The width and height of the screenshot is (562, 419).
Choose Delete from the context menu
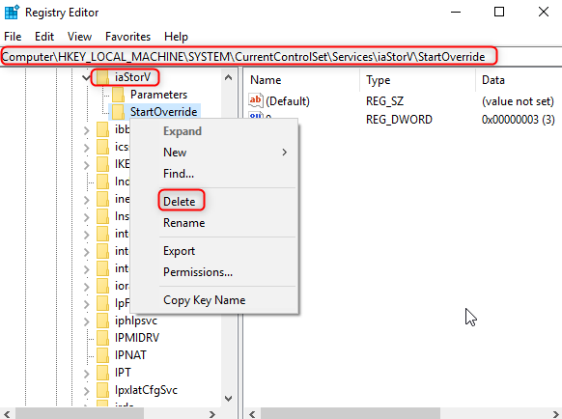[x=180, y=202]
